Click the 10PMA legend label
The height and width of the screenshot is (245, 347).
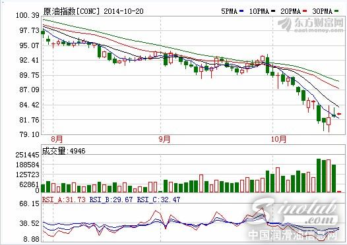[x=259, y=11]
